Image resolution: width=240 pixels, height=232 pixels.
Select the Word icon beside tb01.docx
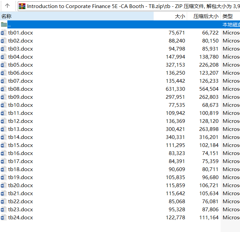click(x=4, y=32)
